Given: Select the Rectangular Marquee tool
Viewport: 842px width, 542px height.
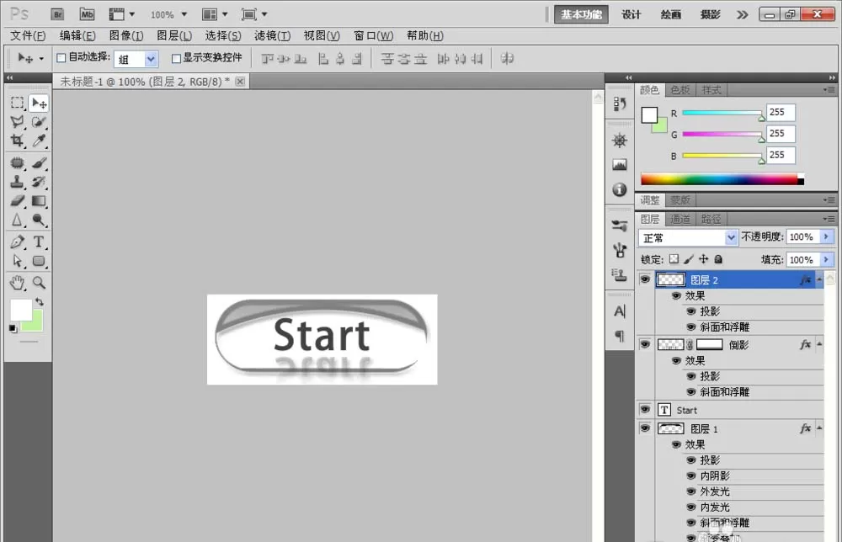Looking at the screenshot, I should point(17,103).
